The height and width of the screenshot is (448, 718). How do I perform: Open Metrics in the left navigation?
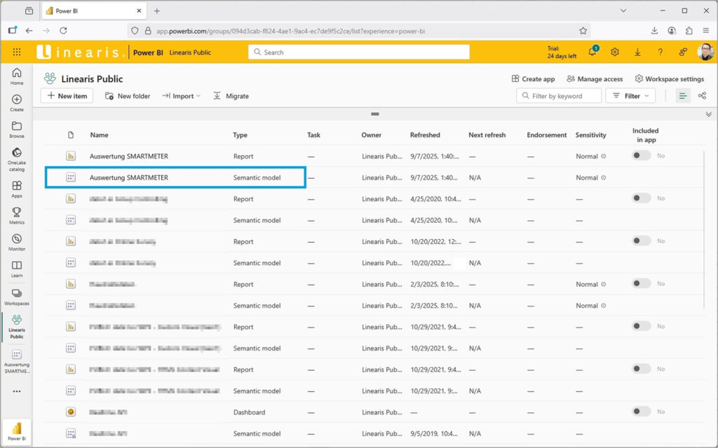click(17, 215)
